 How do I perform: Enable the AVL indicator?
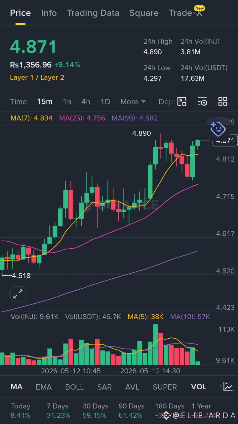tap(132, 387)
